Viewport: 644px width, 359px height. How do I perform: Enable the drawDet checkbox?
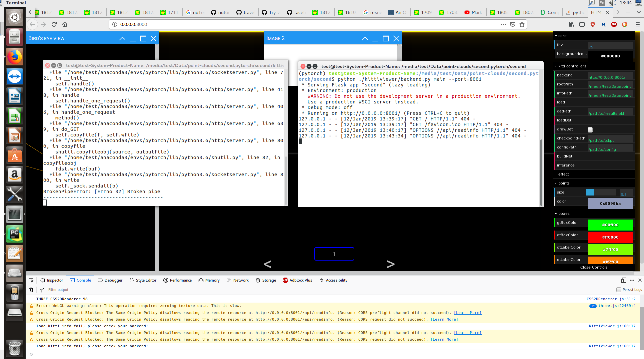click(590, 129)
